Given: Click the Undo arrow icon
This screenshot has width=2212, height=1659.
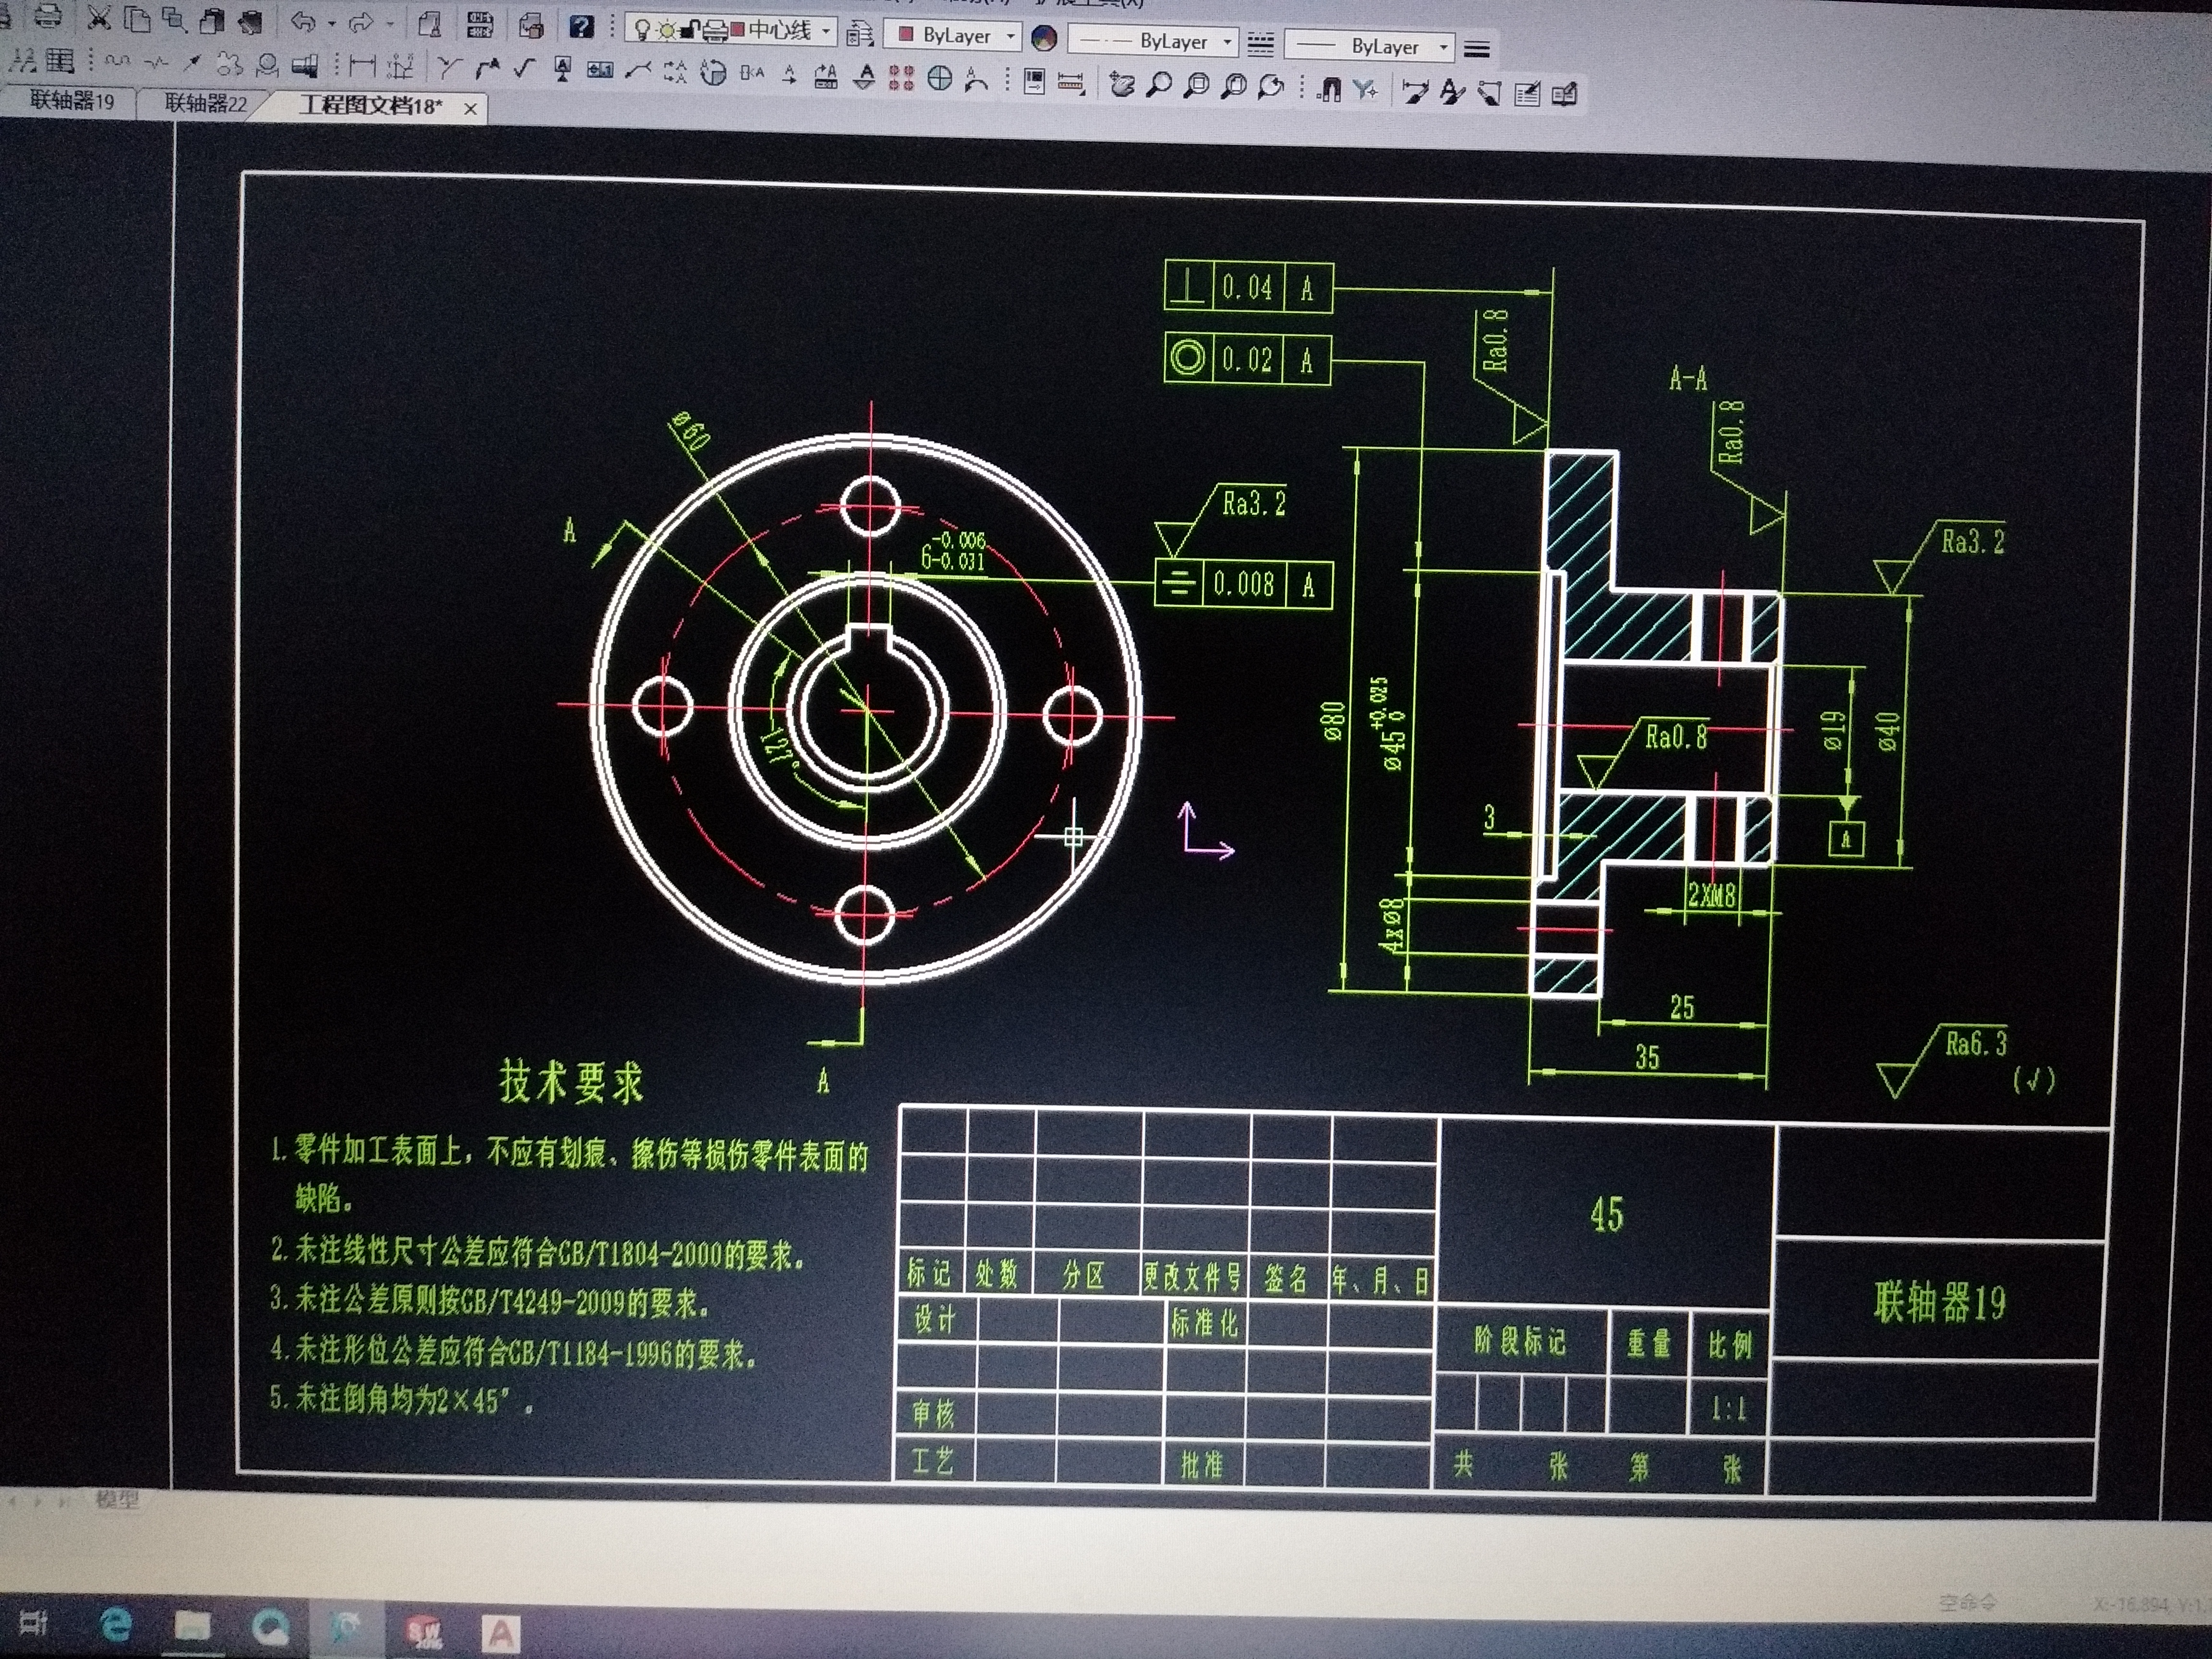Looking at the screenshot, I should point(303,22).
